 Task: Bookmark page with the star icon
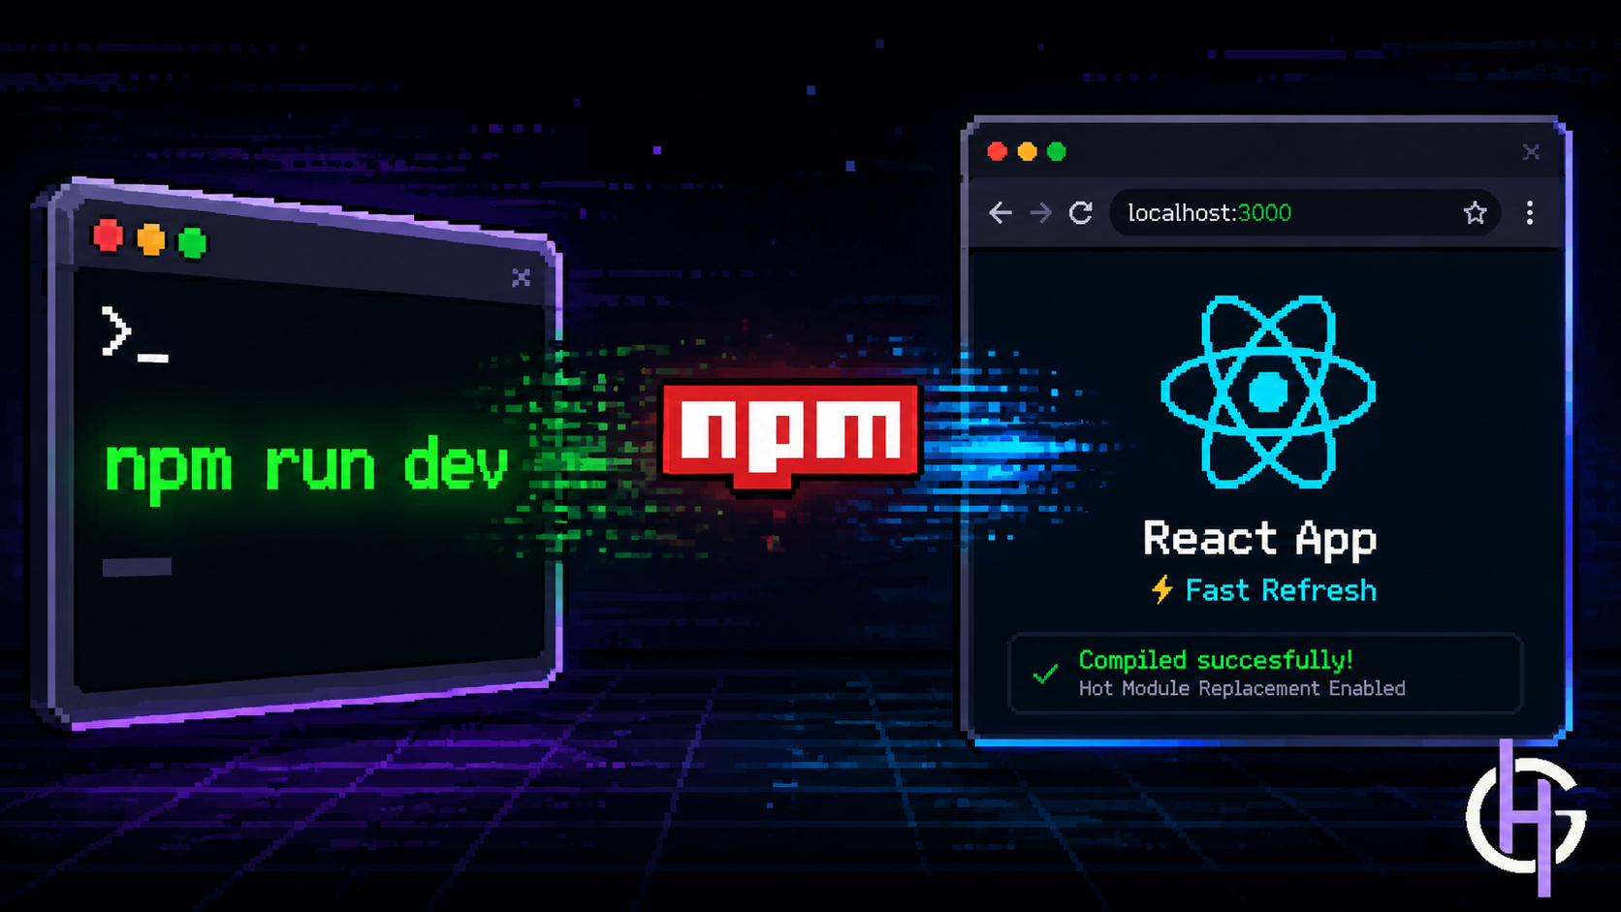pyautogui.click(x=1475, y=213)
